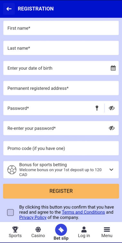
Task: Select the Permanent registered address field
Action: [x=61, y=88]
